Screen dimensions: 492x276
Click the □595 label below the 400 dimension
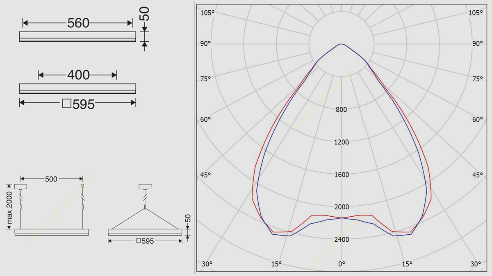(x=79, y=104)
